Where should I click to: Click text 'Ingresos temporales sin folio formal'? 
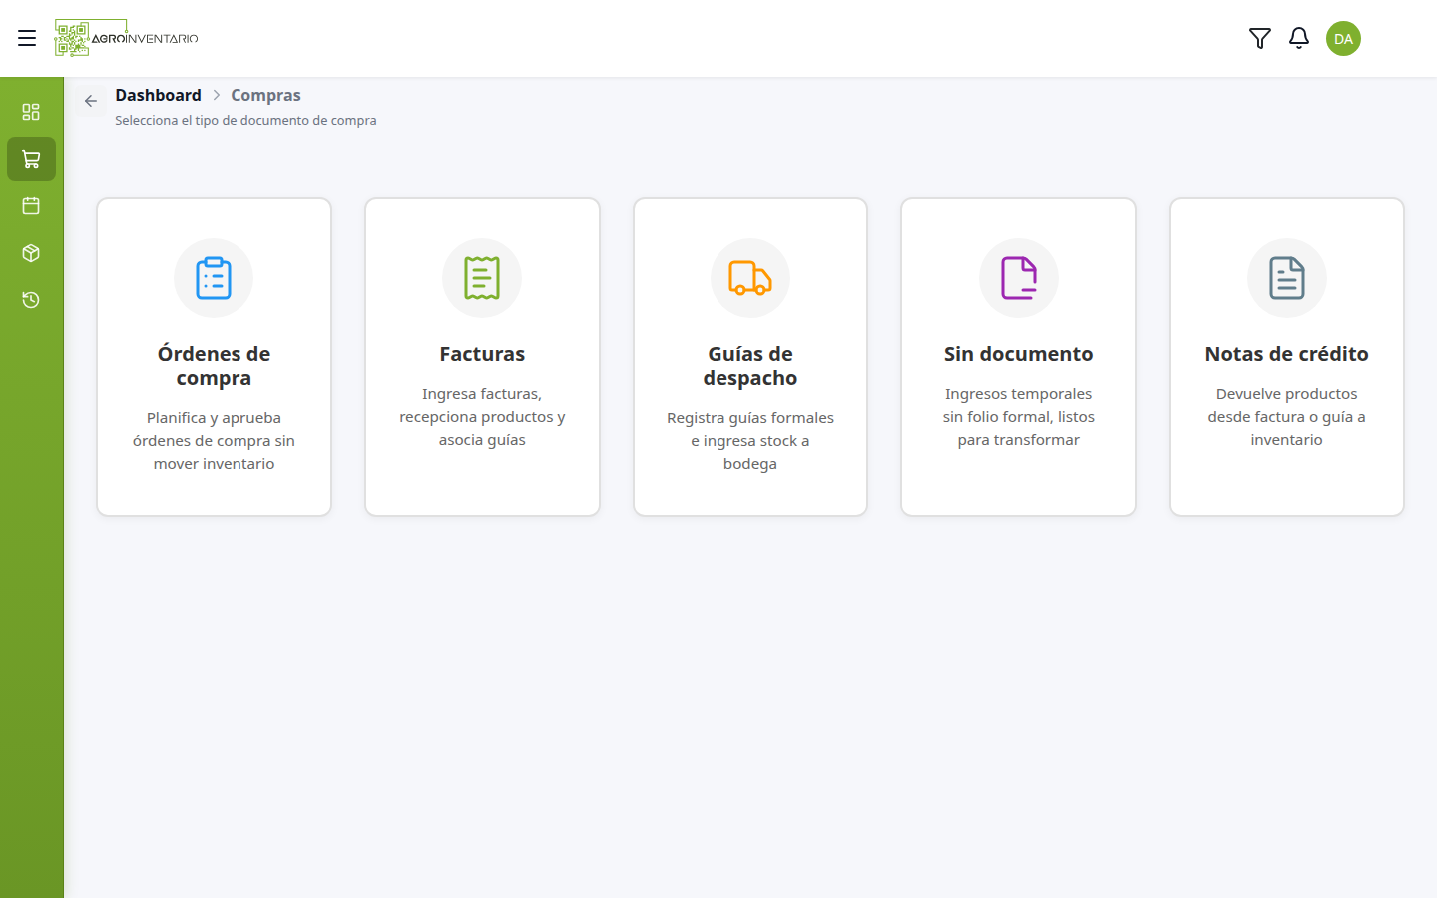coord(1019,406)
